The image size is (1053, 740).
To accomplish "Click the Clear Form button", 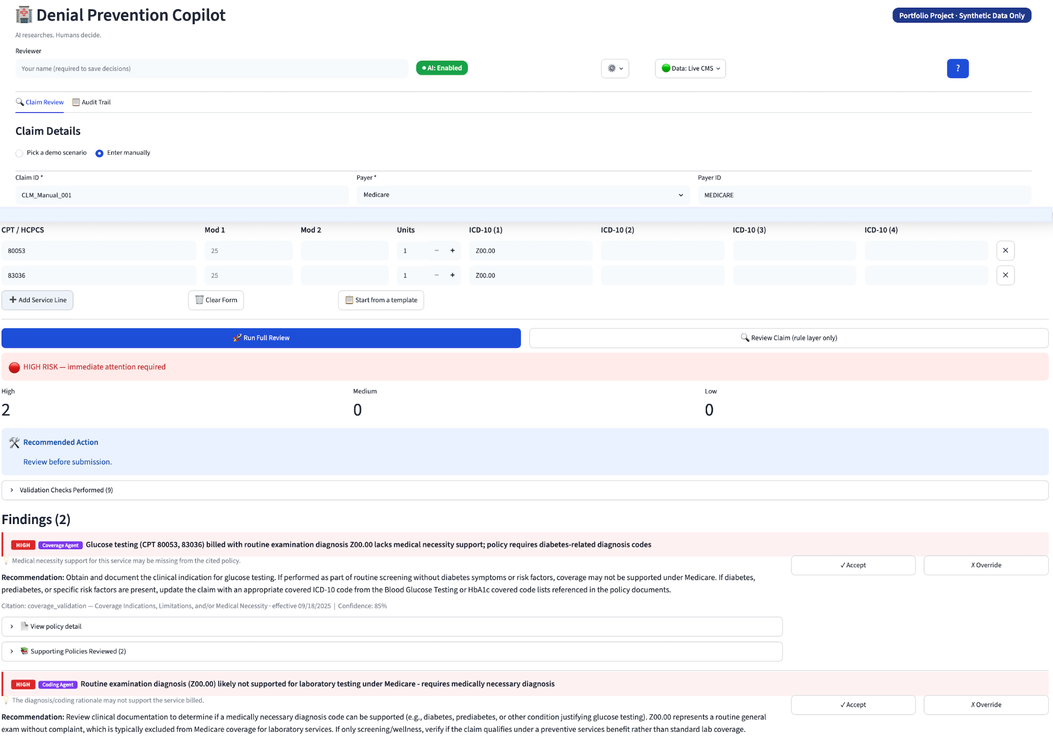I will point(216,300).
